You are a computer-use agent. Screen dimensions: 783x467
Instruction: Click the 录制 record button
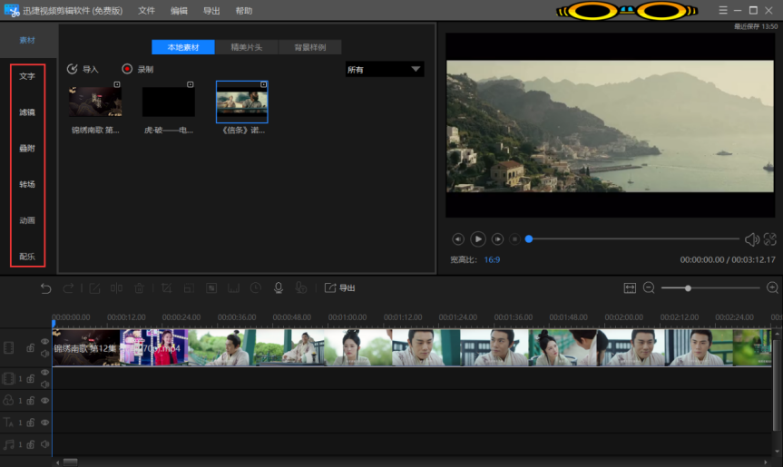click(x=138, y=69)
